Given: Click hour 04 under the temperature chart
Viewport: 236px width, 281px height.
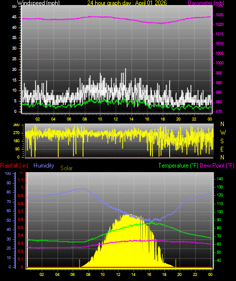Looking at the screenshot, I should [57, 274].
